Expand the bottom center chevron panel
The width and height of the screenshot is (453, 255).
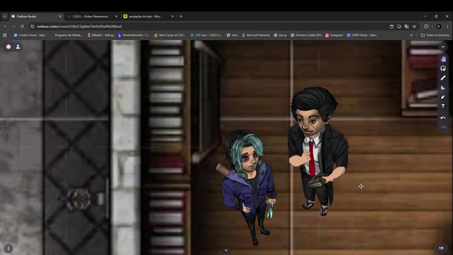point(226,250)
